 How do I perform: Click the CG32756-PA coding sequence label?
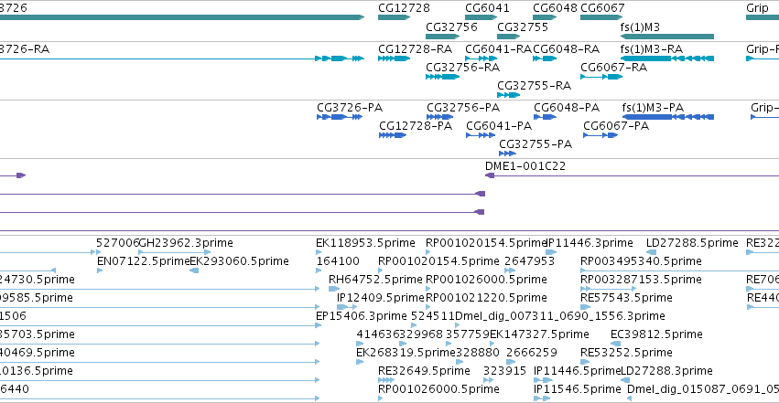point(463,108)
